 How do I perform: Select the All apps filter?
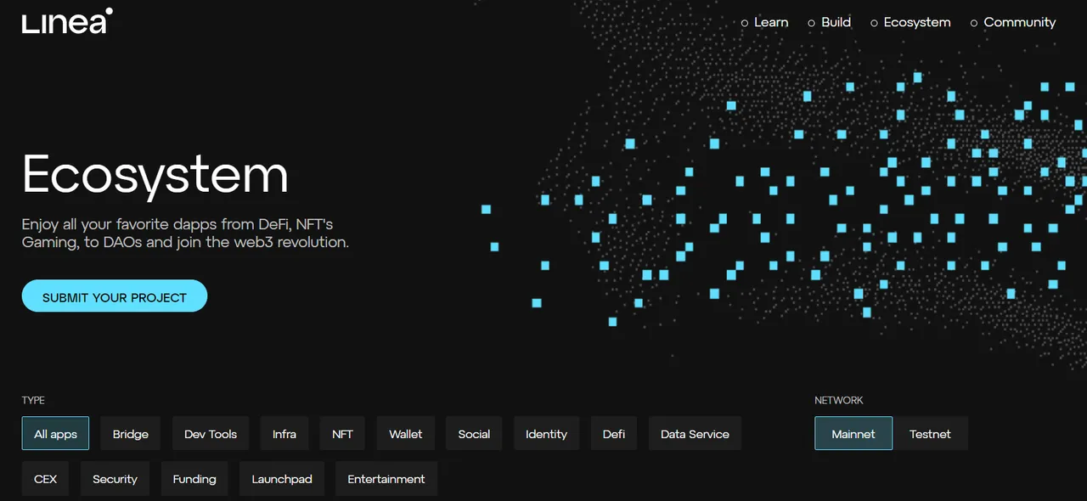click(55, 433)
